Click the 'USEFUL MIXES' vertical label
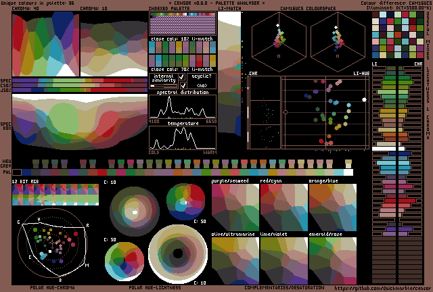The height and width of the screenshot is (292, 433). 428,35
